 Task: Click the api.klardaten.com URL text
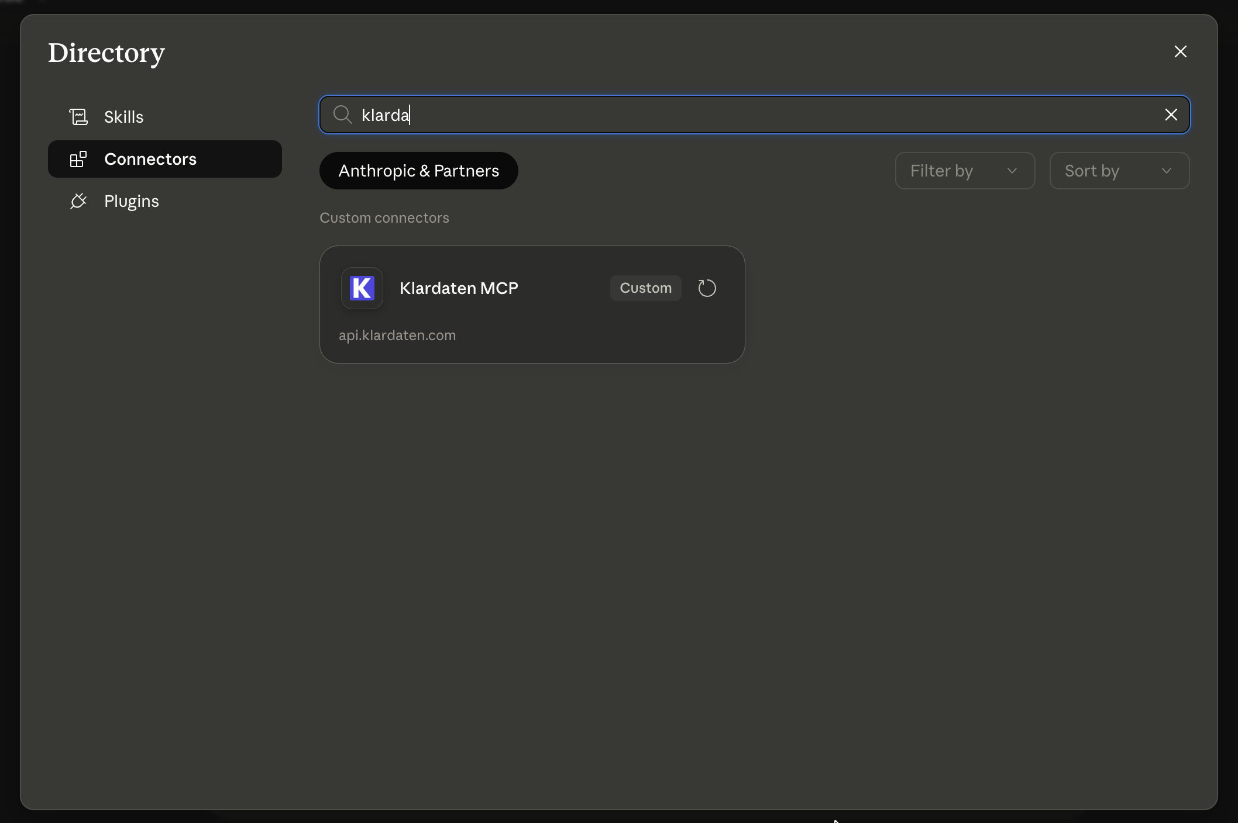tap(397, 336)
